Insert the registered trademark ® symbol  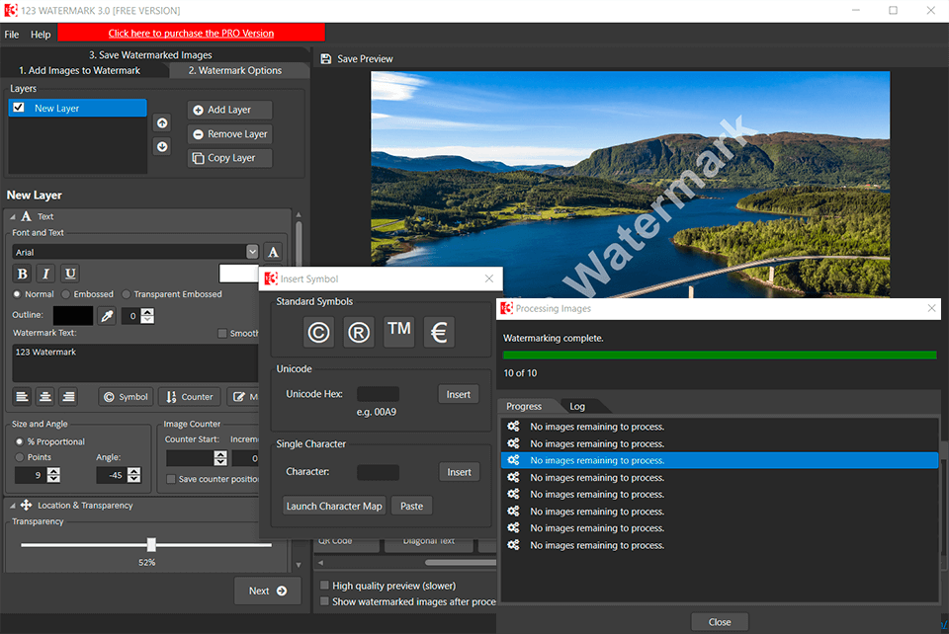pos(359,332)
